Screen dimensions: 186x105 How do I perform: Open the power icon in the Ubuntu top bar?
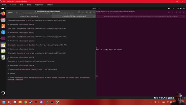click(x=184, y=8)
